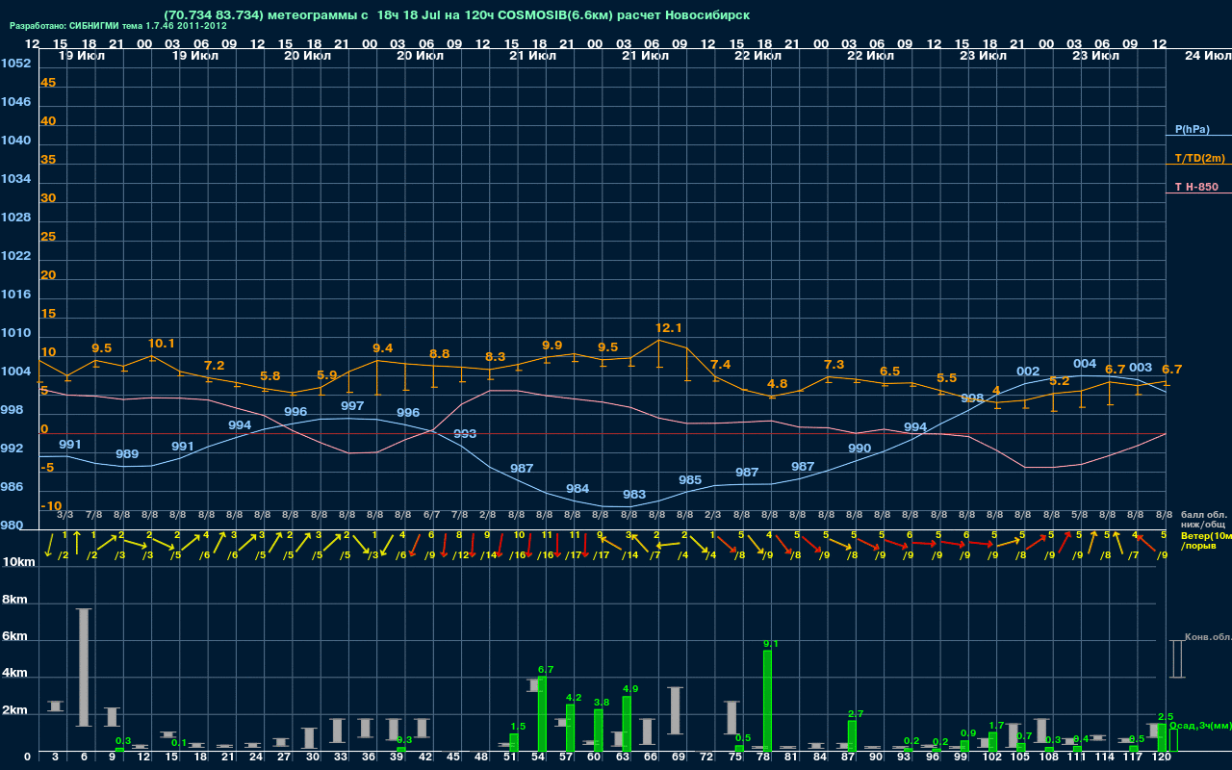Click the pressure curve label 990
Screen dimensions: 1232x770
pyautogui.click(x=860, y=449)
